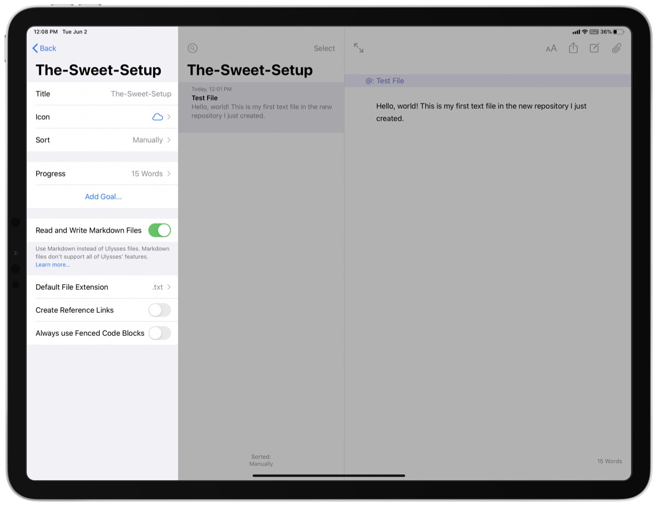Open the Learn more… link
658x507 pixels.
tap(53, 264)
